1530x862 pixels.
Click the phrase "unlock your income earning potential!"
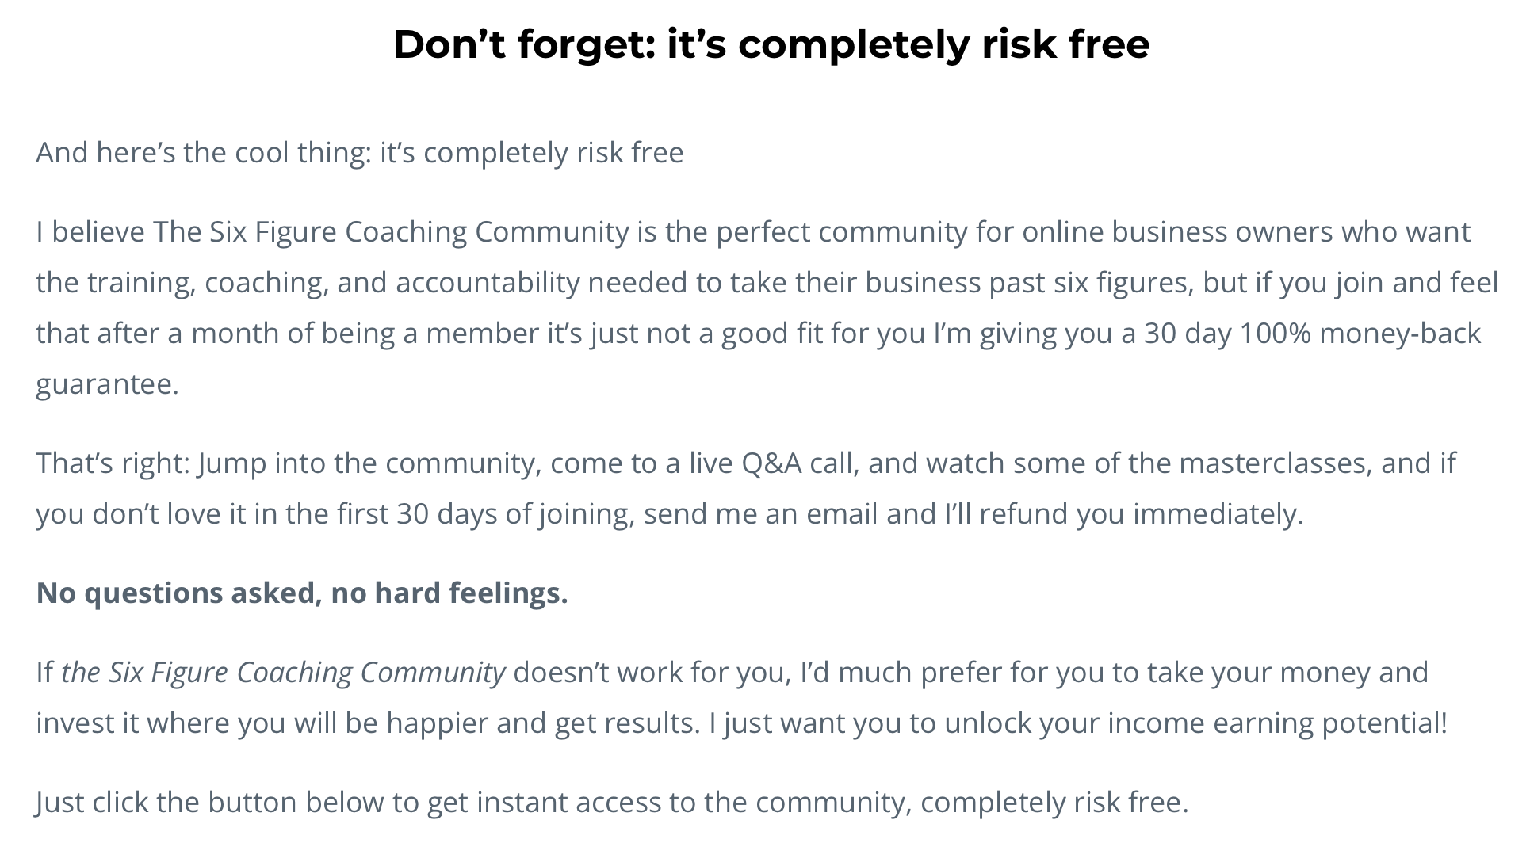pos(1195,723)
